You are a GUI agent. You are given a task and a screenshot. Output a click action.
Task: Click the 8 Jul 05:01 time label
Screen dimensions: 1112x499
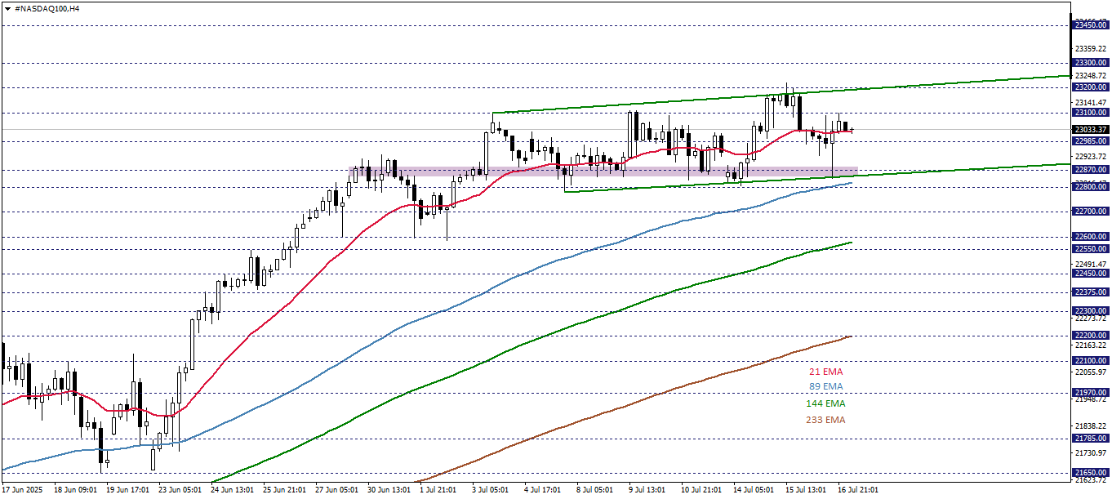click(x=596, y=490)
